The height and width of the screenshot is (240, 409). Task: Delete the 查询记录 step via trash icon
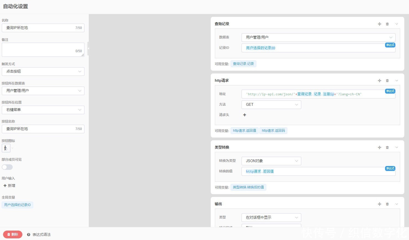[x=387, y=24]
